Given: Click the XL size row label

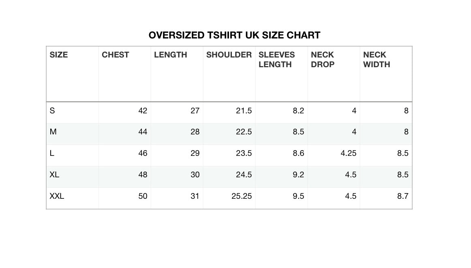Looking at the screenshot, I should click(x=55, y=175).
